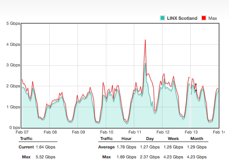Click the red Max legend swatch
The image size is (229, 166).
point(204,18)
